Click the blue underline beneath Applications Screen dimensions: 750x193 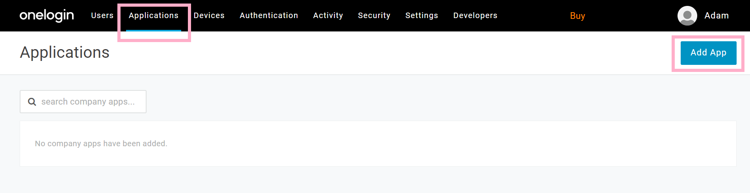point(154,30)
